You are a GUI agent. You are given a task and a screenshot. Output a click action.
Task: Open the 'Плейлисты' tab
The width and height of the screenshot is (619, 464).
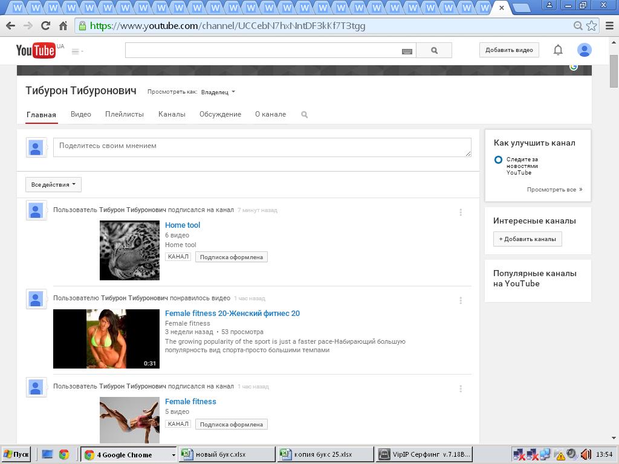(x=124, y=114)
